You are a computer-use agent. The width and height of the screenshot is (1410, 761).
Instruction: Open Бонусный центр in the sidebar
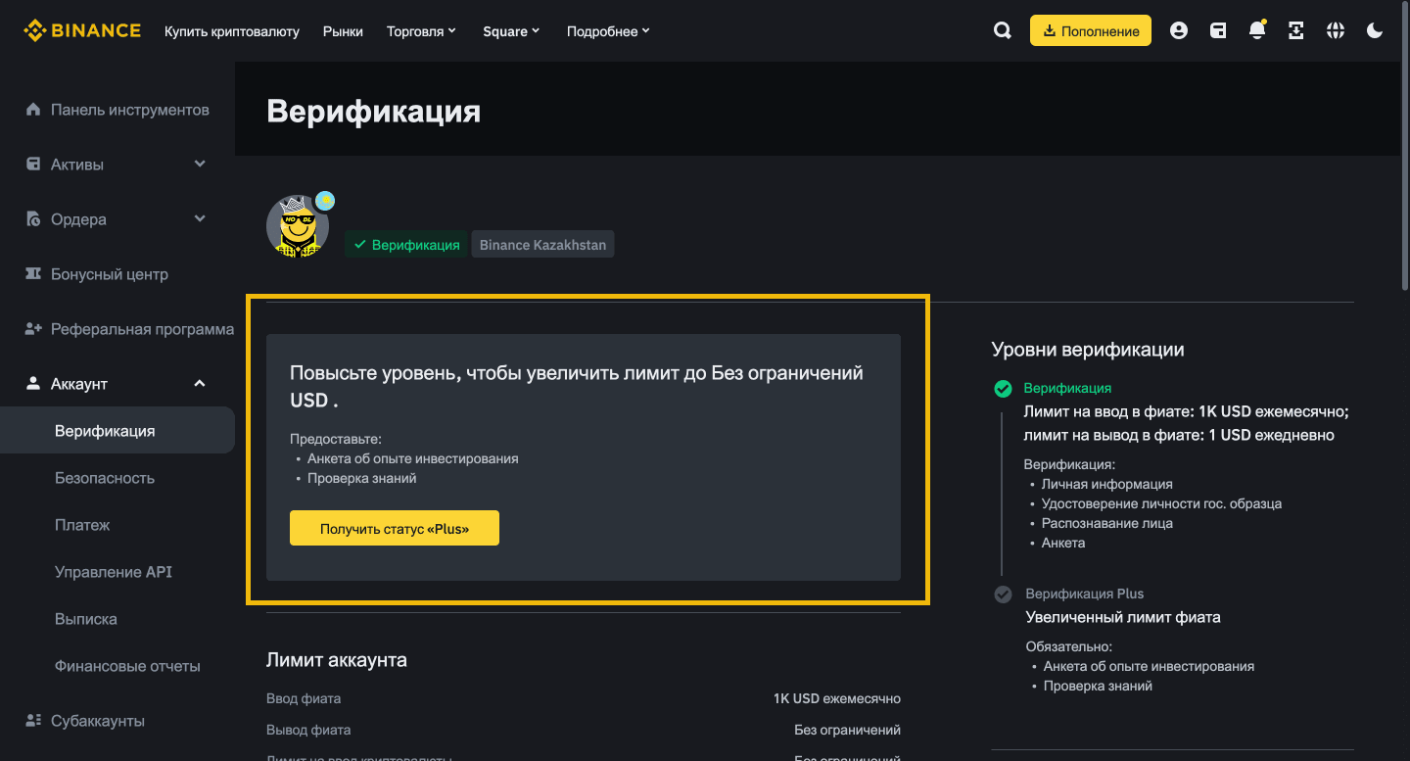110,274
